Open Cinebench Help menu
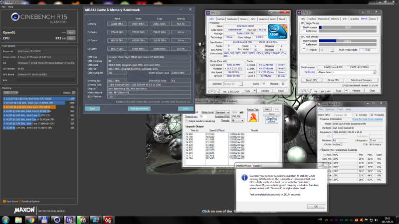The image size is (399, 224). click(10, 7)
